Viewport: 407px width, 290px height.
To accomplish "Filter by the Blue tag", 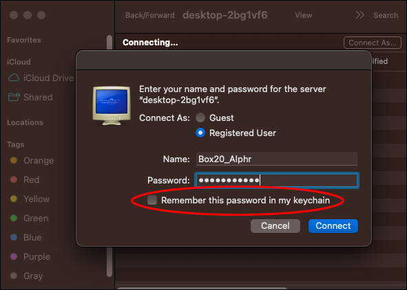I will (x=25, y=237).
